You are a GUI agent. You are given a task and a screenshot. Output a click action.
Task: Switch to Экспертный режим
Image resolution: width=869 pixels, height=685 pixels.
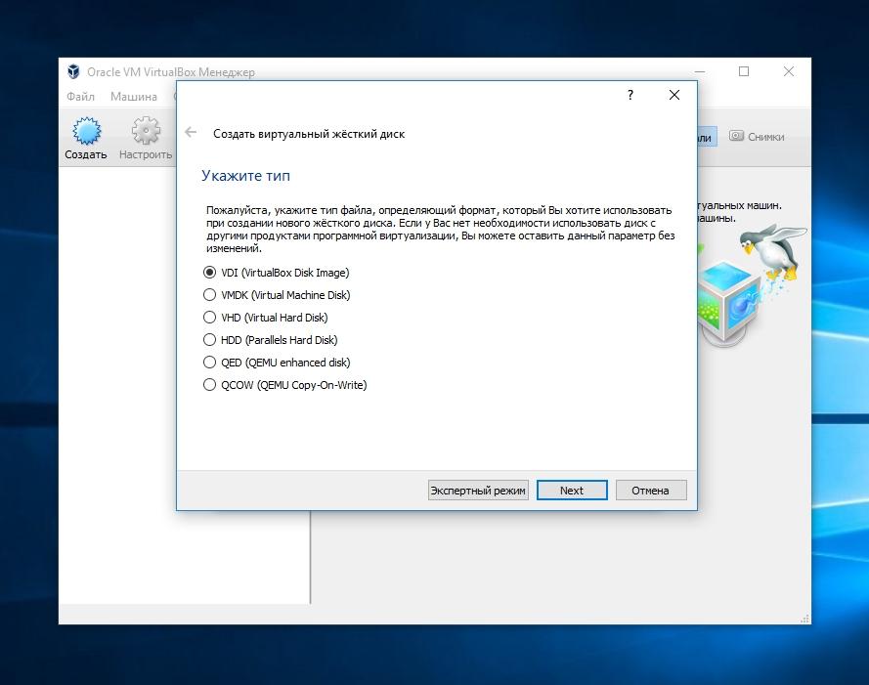point(478,491)
